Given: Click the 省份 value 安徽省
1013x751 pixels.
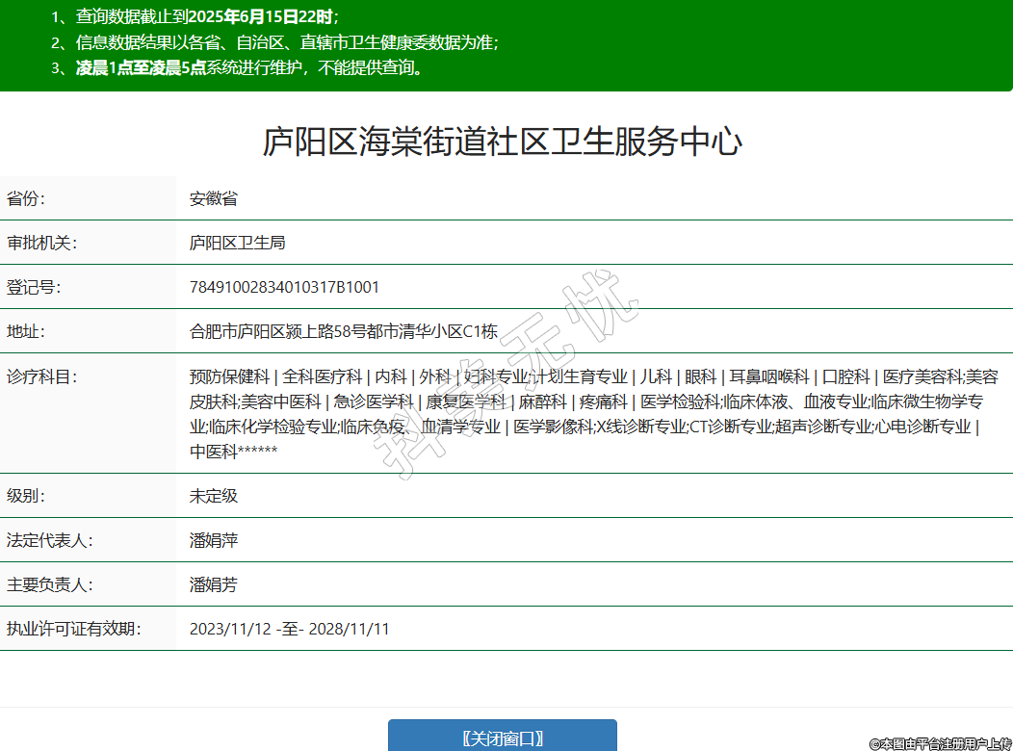Looking at the screenshot, I should (213, 199).
